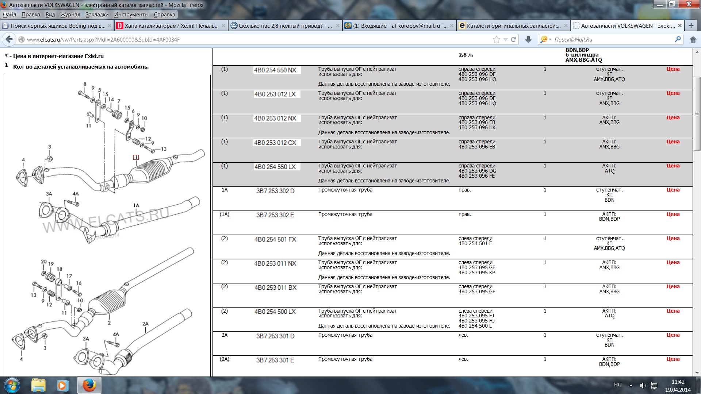Open the Вид menu
Screen dimensions: 701x394
50,15
